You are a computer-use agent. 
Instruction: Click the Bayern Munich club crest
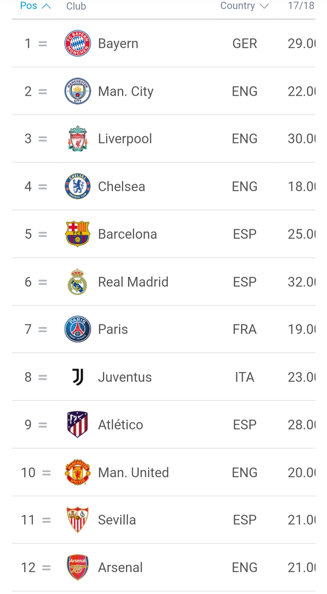78,43
